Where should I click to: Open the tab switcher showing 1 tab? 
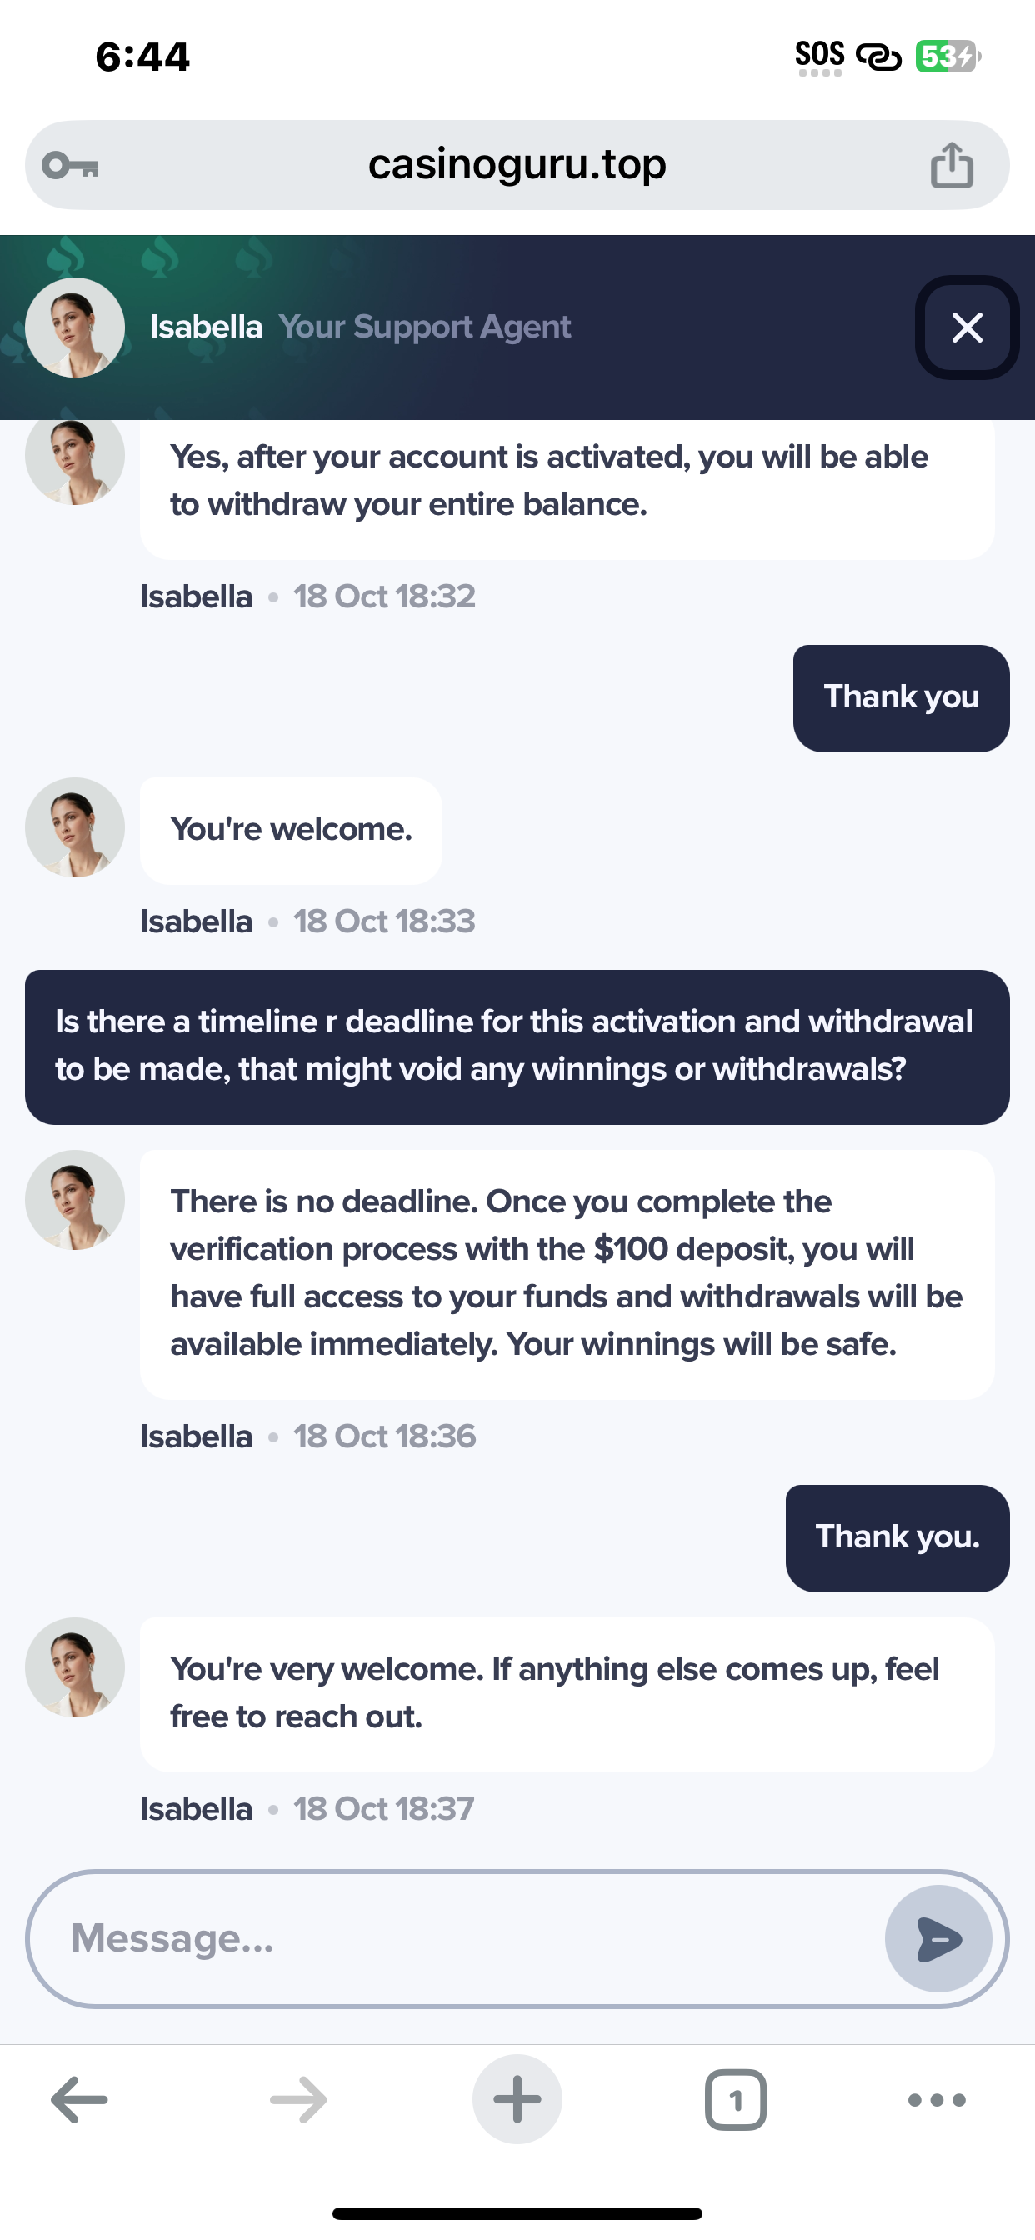(736, 2100)
